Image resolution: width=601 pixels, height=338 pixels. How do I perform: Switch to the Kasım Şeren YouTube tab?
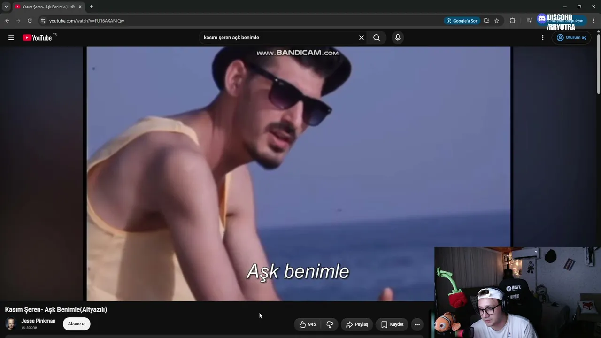(45, 7)
